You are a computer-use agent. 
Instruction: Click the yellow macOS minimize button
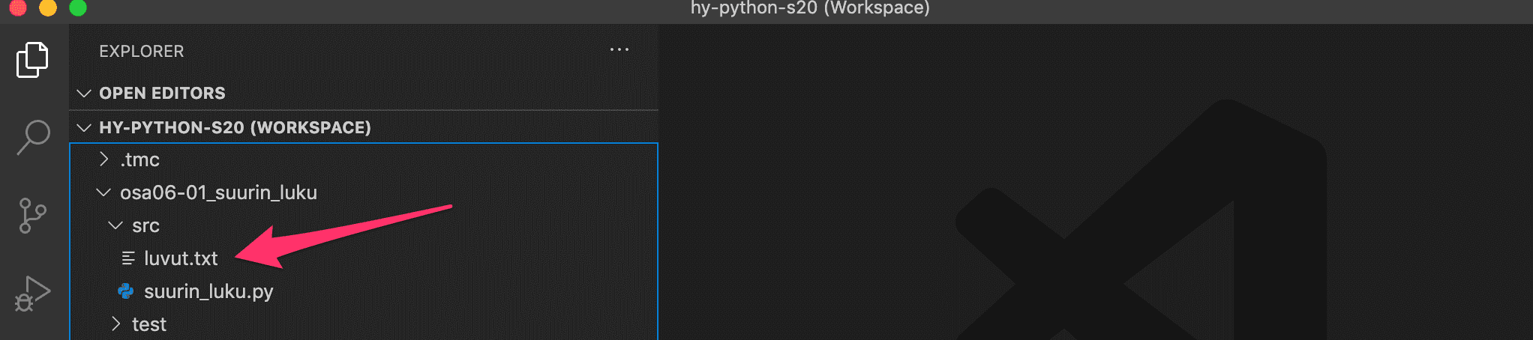pos(47,7)
